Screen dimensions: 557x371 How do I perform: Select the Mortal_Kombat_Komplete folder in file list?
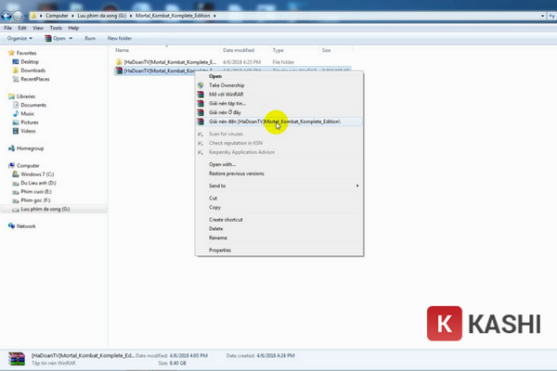(x=167, y=61)
